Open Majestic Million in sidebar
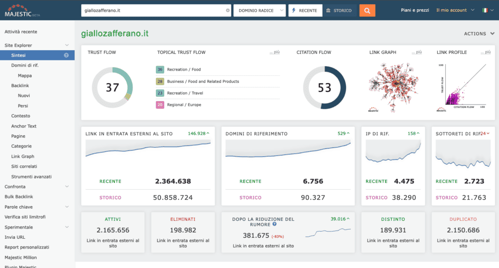Viewport: 499px width, 268px height. pyautogui.click(x=20, y=257)
